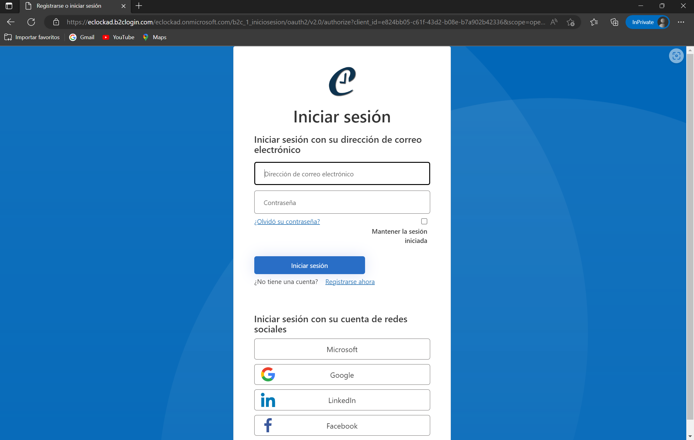
Task: Open the YouTube bookmark
Action: point(118,37)
